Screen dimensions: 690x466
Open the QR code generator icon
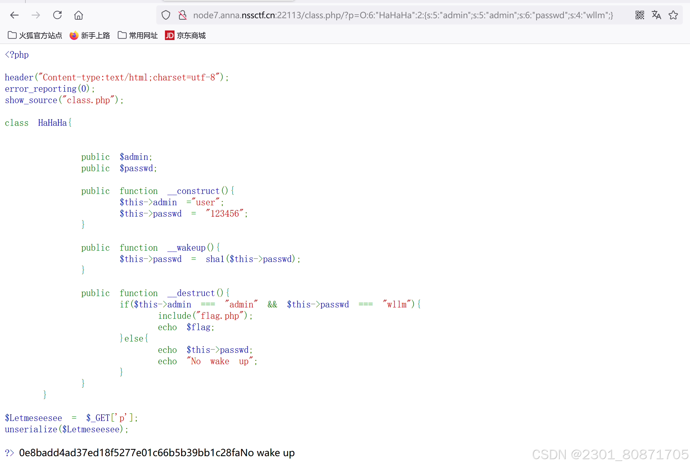pos(639,15)
